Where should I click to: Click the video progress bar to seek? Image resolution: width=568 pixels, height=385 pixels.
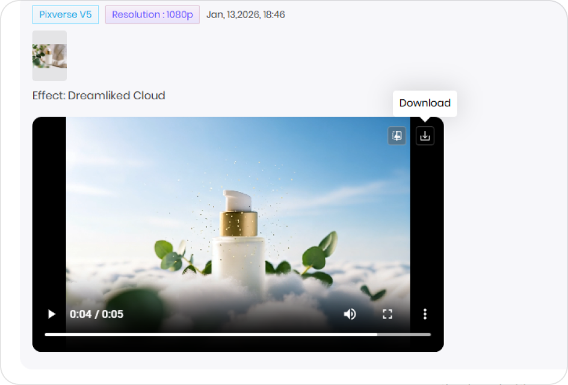(238, 334)
